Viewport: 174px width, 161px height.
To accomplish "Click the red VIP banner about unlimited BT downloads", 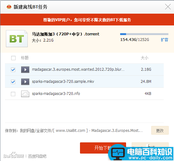I will [87, 20].
